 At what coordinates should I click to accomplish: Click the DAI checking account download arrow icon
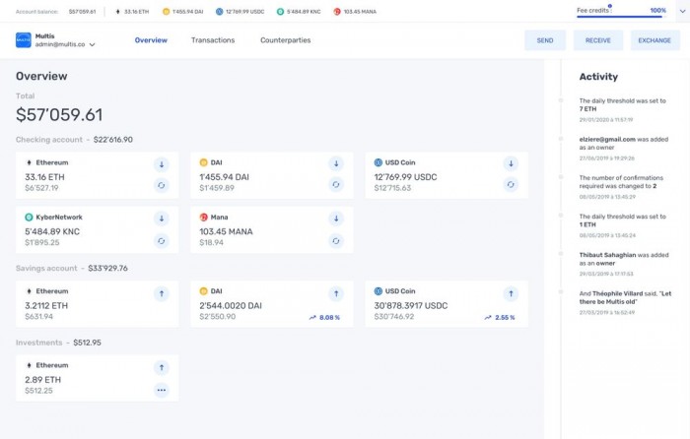coord(336,163)
